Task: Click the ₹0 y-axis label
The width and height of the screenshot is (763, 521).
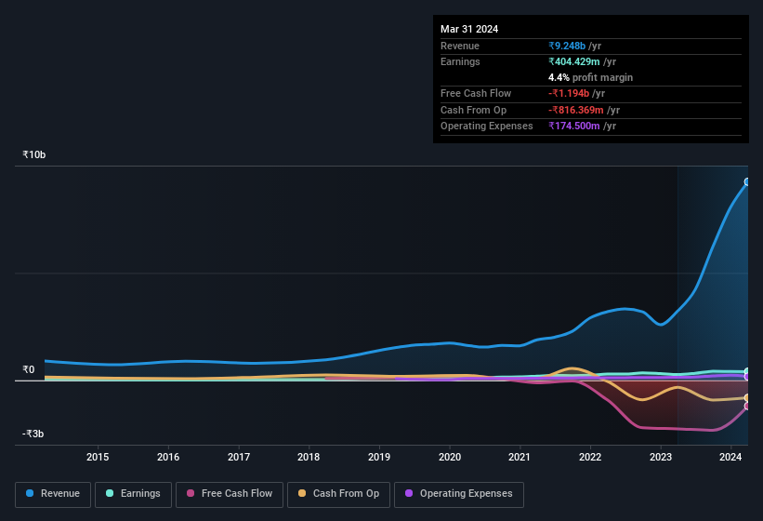Action: 29,369
